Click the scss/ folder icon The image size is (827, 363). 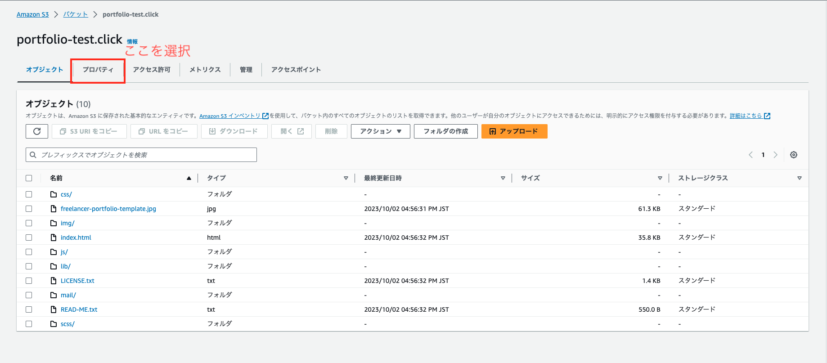coord(54,324)
